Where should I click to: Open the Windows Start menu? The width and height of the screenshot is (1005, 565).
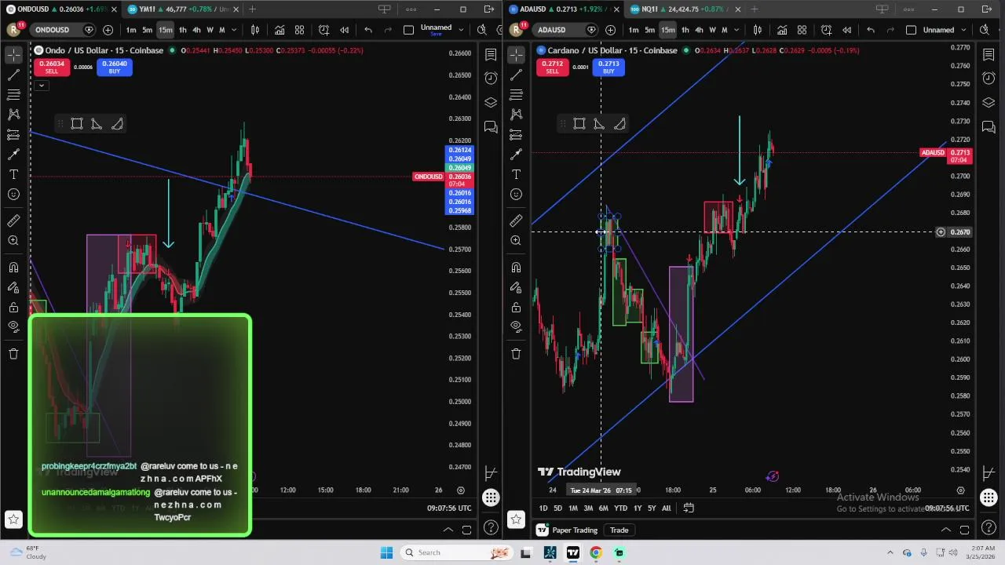click(386, 553)
